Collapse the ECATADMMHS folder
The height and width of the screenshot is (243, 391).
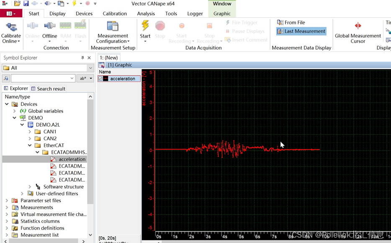point(37,152)
